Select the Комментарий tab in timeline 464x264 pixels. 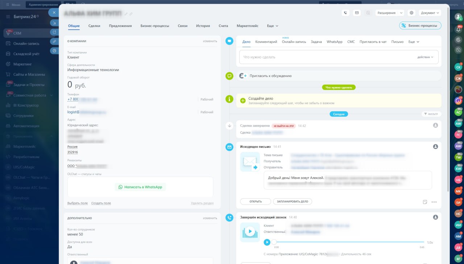266,42
